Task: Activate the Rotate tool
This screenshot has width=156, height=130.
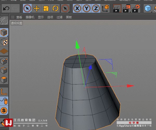Action: (x=55, y=8)
